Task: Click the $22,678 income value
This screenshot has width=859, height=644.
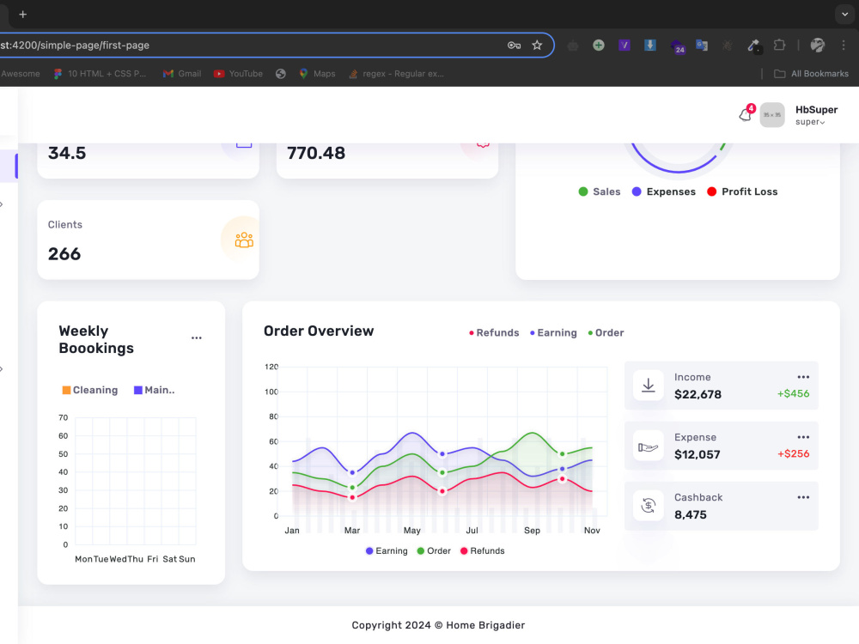Action: [698, 394]
